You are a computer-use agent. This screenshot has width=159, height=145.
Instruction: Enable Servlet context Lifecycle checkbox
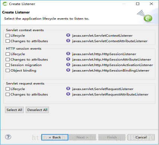[7, 36]
